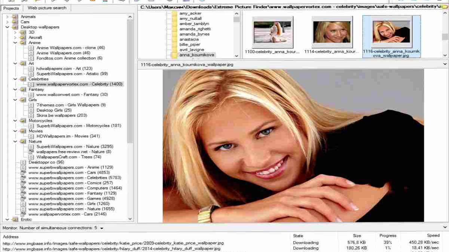The image size is (449, 252).
Task: Open the simultaneous connections dropdown arrow
Action: 101,228
